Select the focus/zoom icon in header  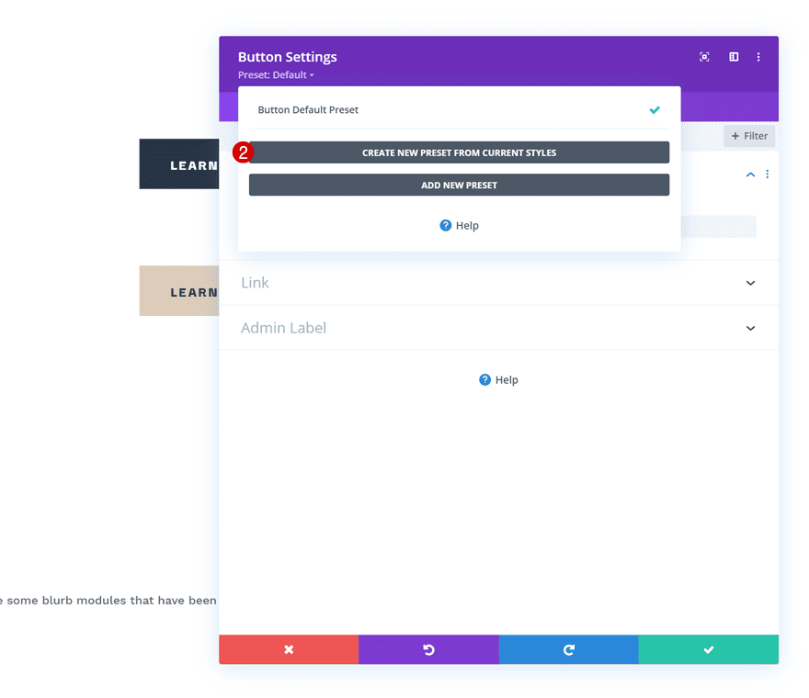[x=704, y=57]
